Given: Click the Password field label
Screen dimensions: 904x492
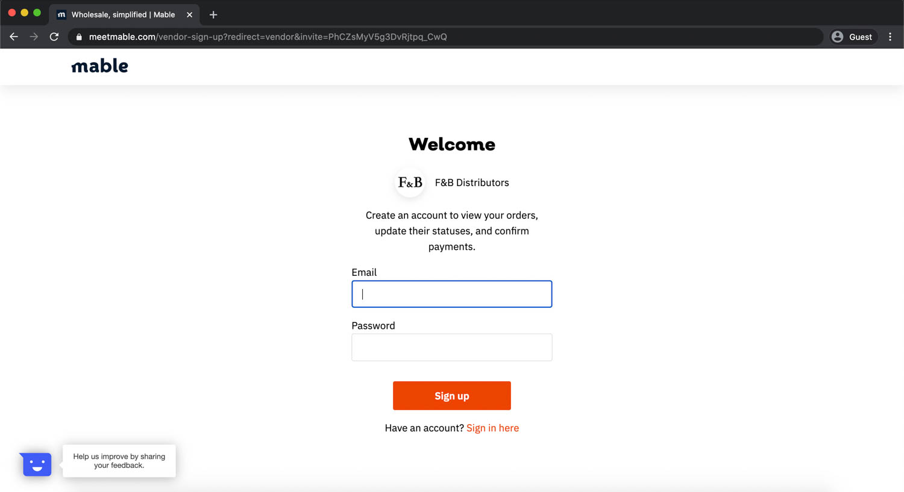Looking at the screenshot, I should pyautogui.click(x=374, y=326).
